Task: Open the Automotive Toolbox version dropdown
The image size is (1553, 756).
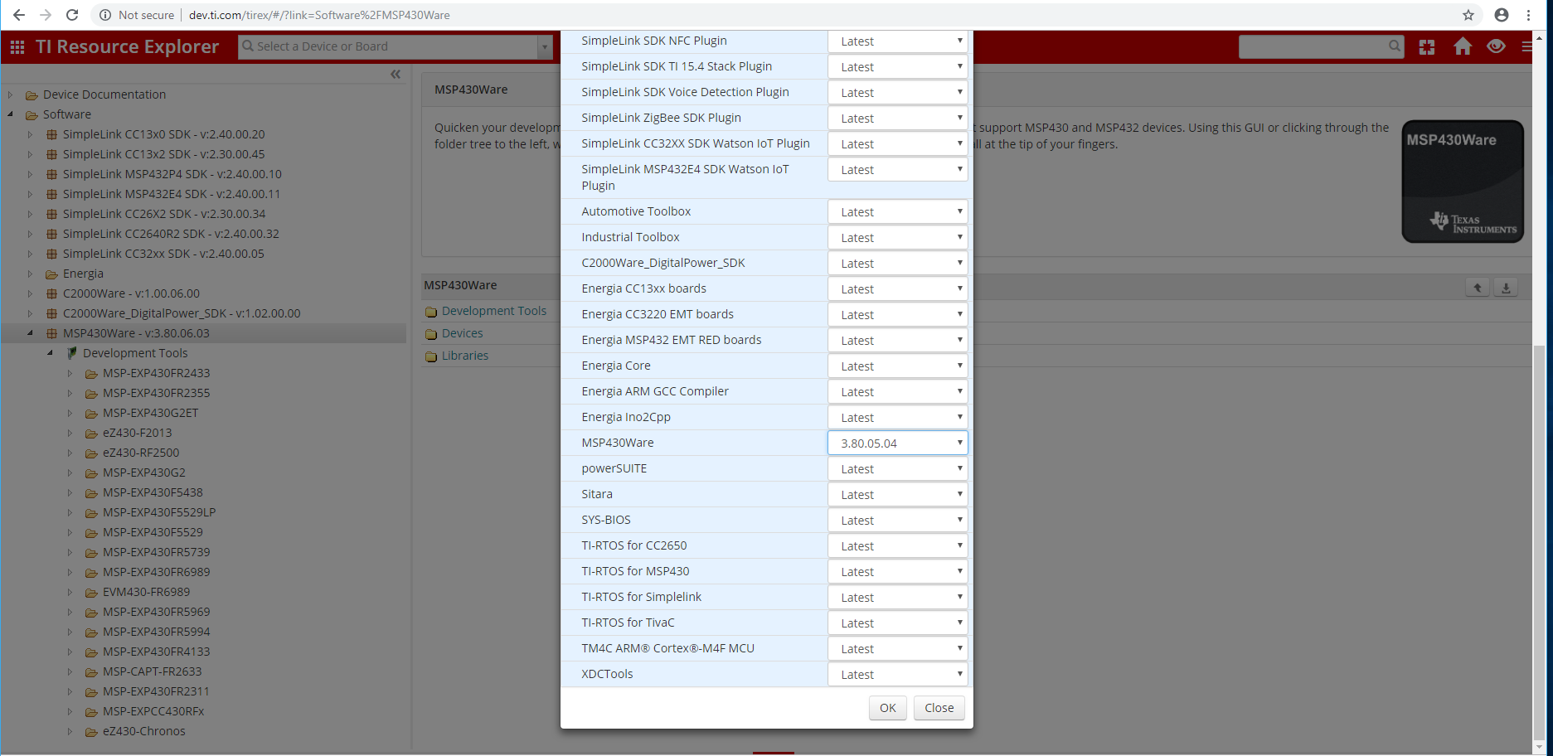Action: click(898, 212)
